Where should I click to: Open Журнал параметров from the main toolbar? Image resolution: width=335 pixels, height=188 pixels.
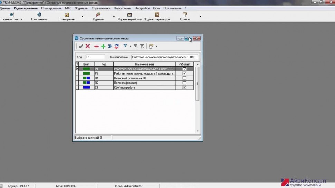tap(157, 17)
